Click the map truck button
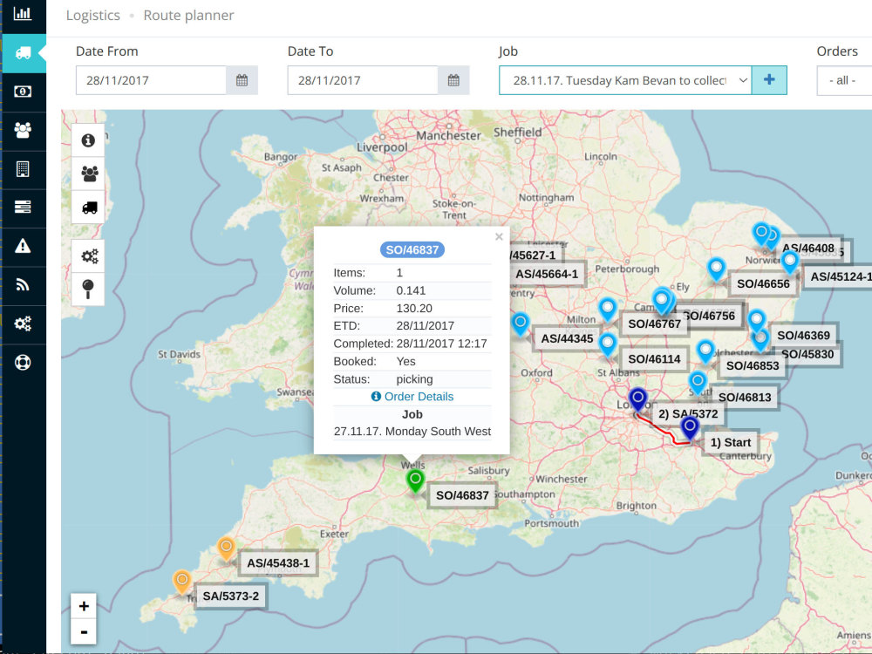 click(x=88, y=207)
